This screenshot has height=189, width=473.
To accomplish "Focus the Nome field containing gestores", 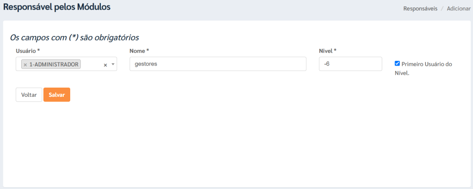I will pyautogui.click(x=218, y=64).
